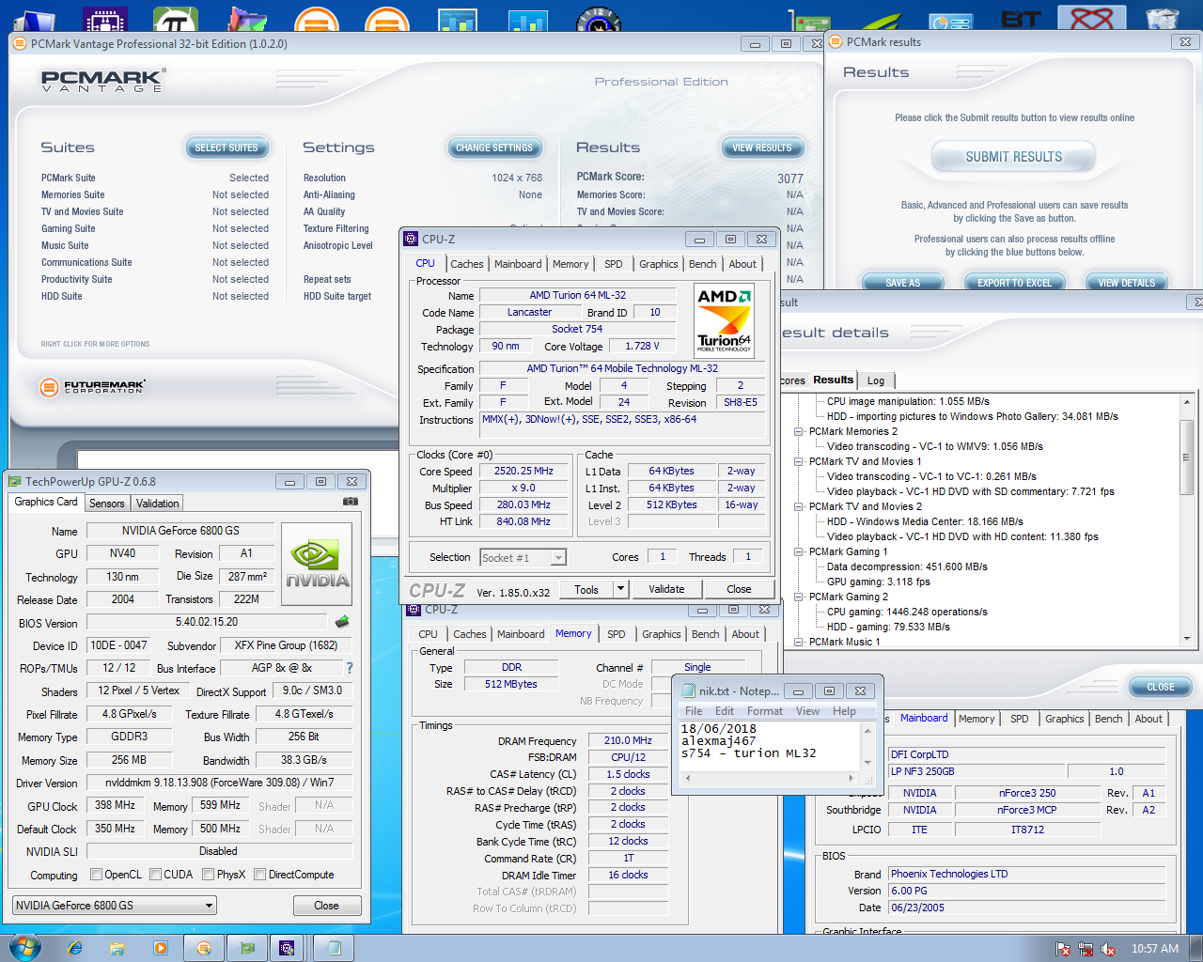Switch to the Log tab in Result details
Screen dimensions: 1203x962
(x=876, y=380)
